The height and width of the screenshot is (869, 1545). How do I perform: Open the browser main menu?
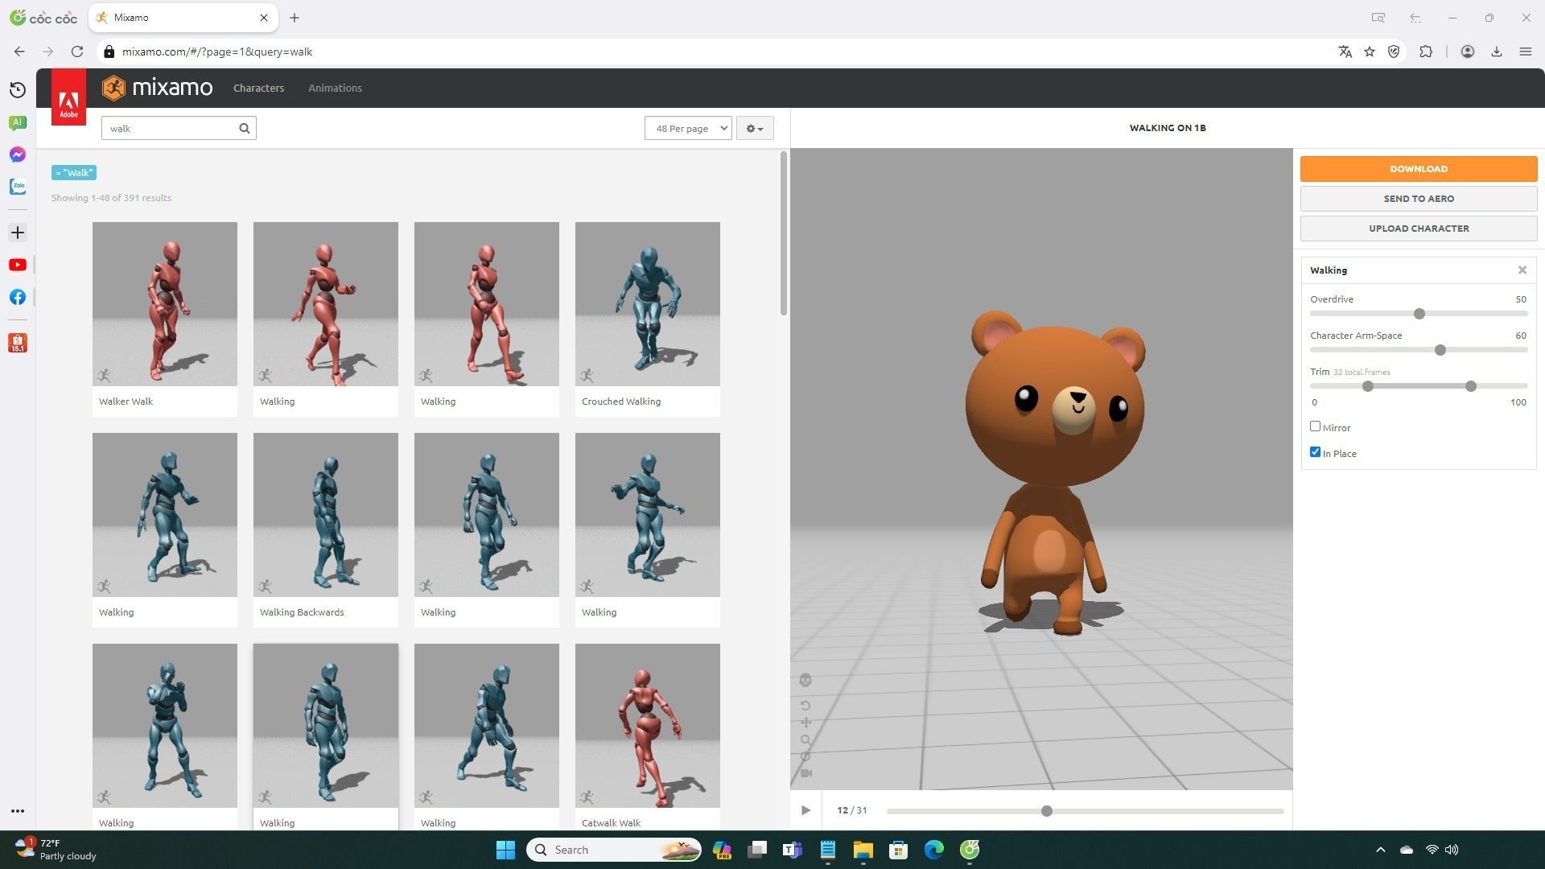(x=1526, y=51)
